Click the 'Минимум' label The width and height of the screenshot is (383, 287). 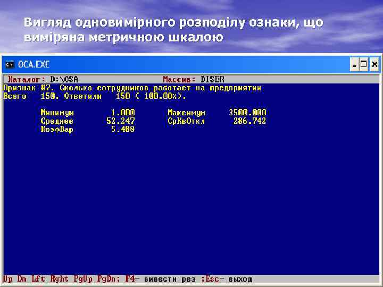57,113
